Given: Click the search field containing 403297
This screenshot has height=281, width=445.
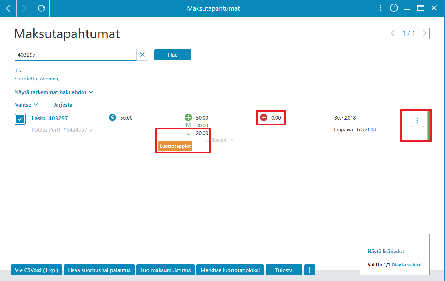Looking at the screenshot, I should [75, 55].
